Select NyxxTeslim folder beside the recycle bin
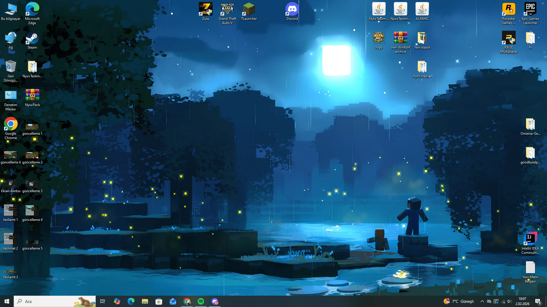This screenshot has height=307, width=547. point(32,69)
